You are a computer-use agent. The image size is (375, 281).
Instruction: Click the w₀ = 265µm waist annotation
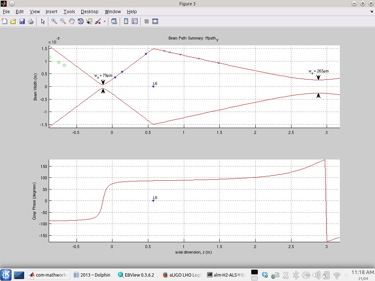(x=319, y=71)
